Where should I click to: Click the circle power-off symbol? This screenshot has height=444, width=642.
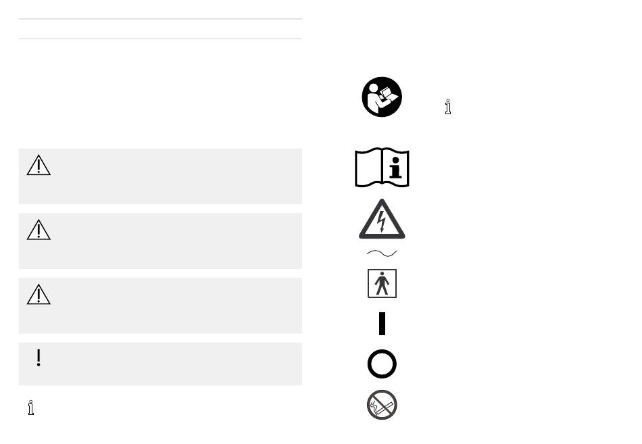click(382, 364)
